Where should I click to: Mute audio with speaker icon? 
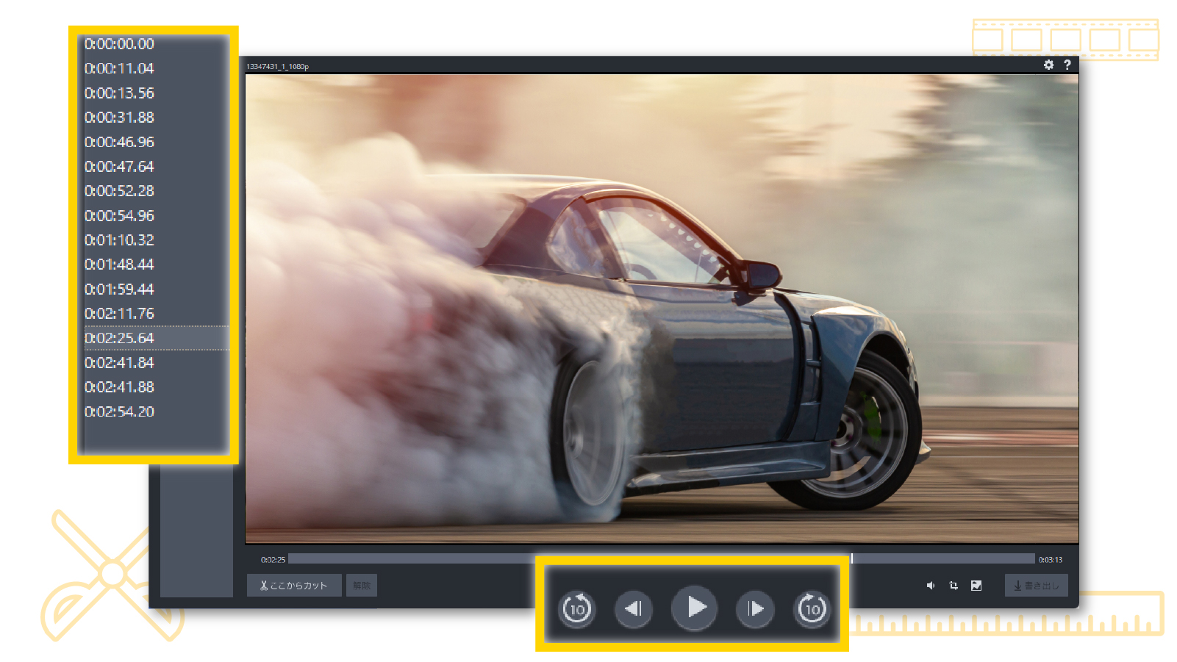931,586
